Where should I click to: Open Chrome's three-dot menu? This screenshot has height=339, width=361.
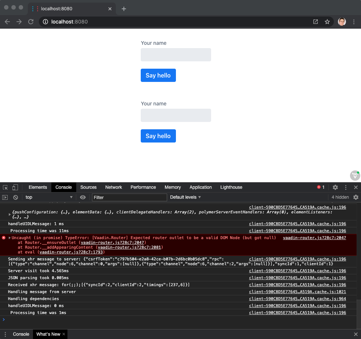click(354, 22)
